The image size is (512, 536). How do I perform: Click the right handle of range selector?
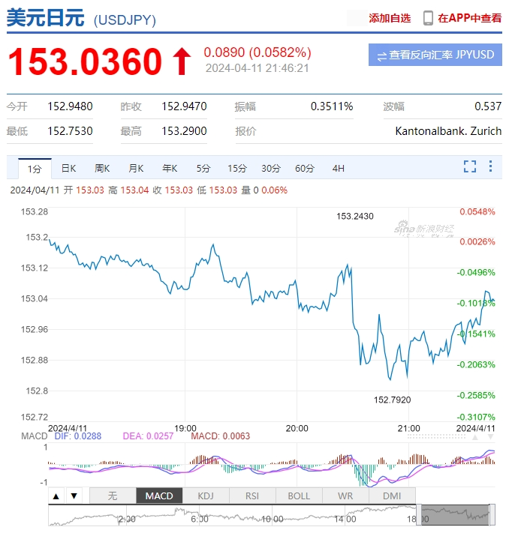pos(492,515)
